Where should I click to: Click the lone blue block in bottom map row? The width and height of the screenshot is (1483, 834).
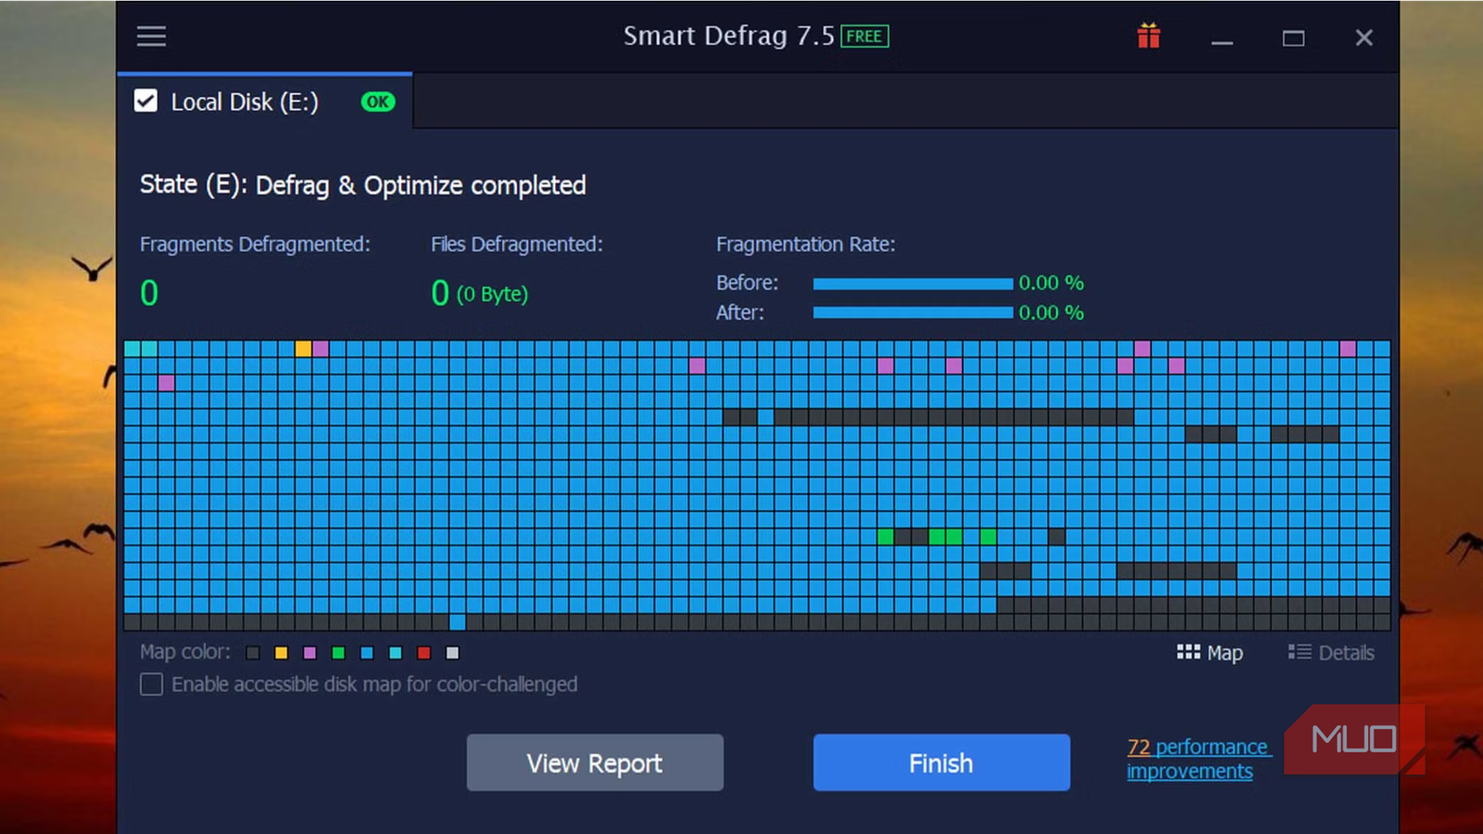(x=457, y=622)
